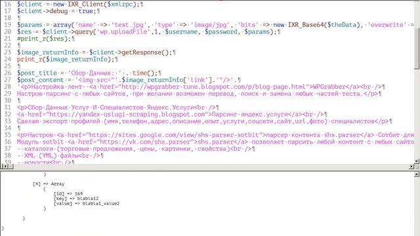The height and width of the screenshot is (236, 420).
Task: Click commented '#print_r($res);' line
Action: point(44,39)
